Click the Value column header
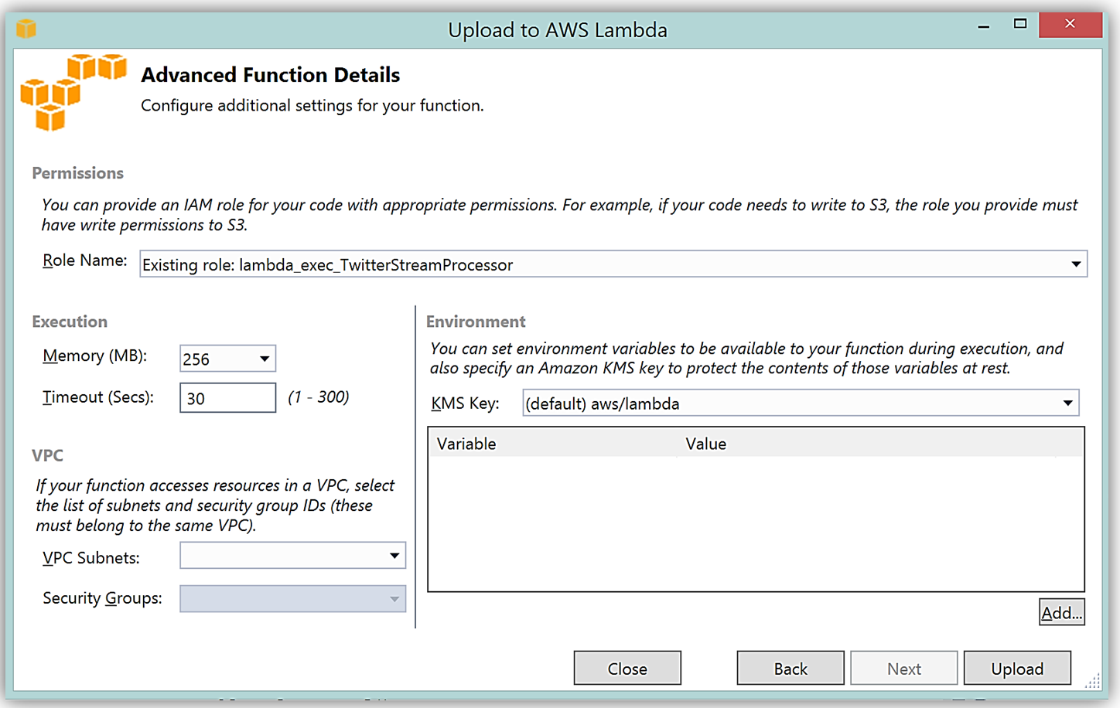1120x708 pixels. click(x=705, y=444)
